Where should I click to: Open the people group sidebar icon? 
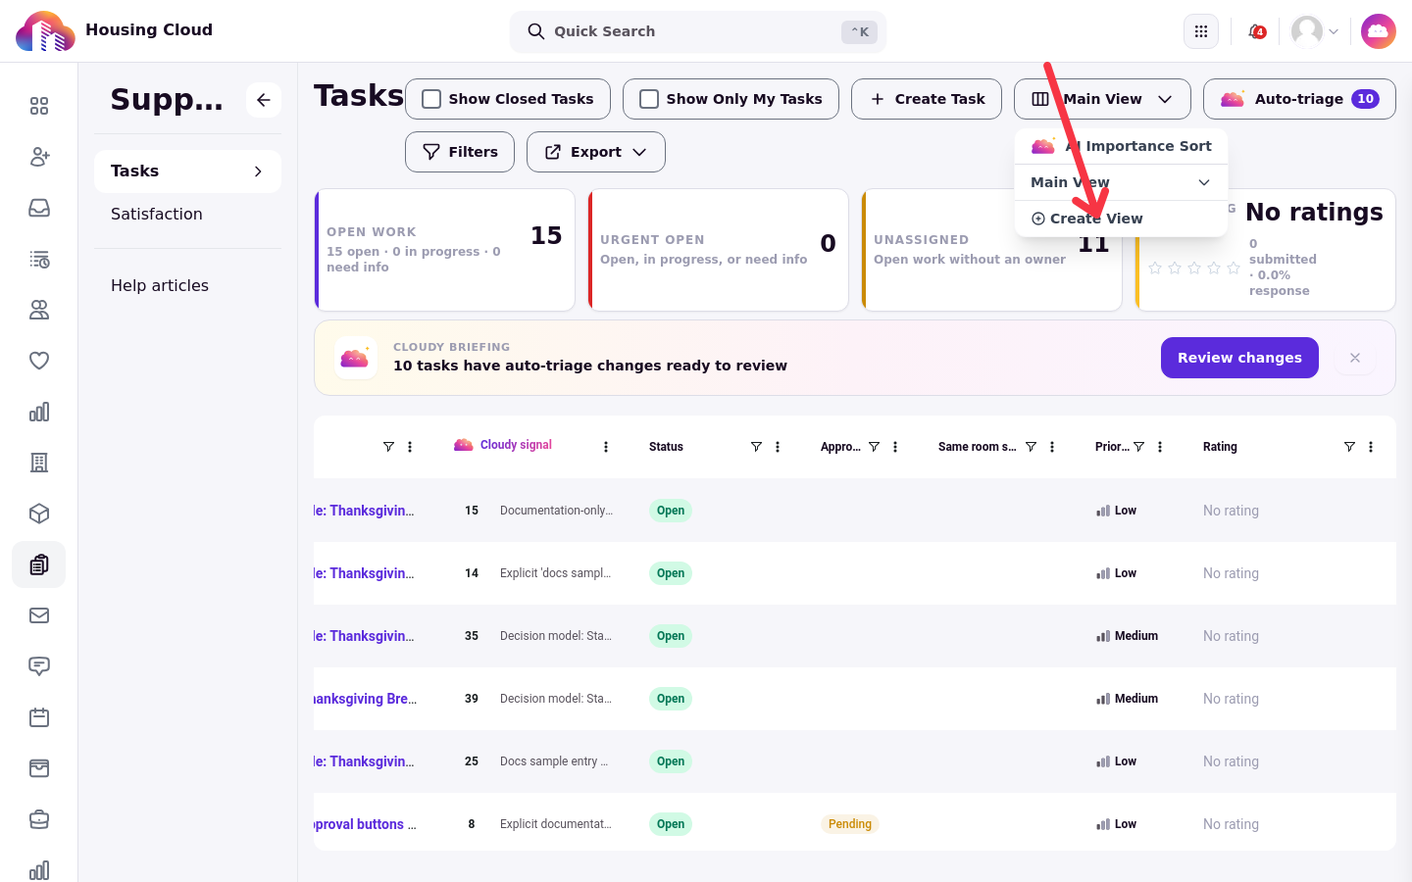point(39,310)
